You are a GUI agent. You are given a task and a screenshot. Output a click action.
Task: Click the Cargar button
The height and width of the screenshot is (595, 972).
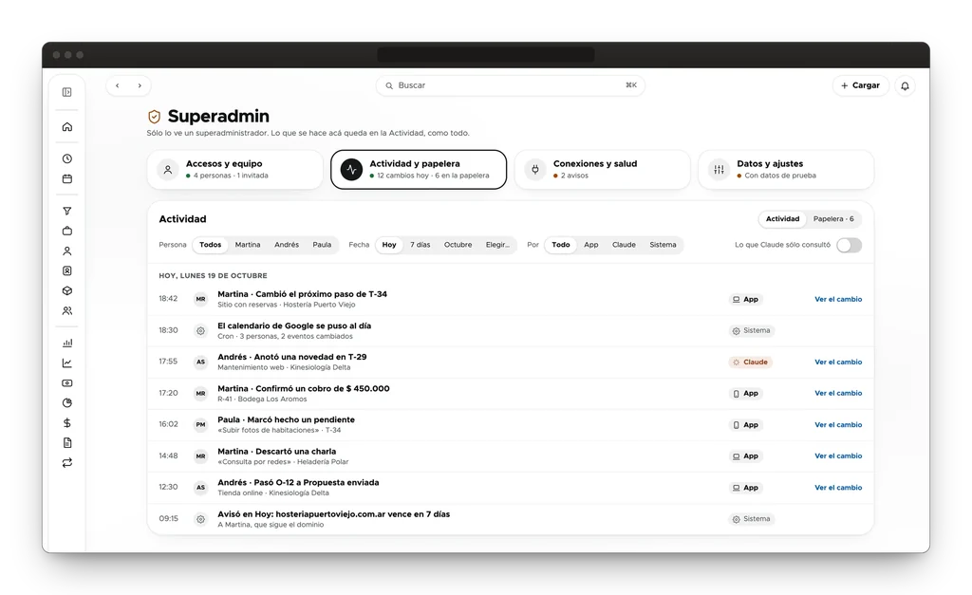[860, 85]
